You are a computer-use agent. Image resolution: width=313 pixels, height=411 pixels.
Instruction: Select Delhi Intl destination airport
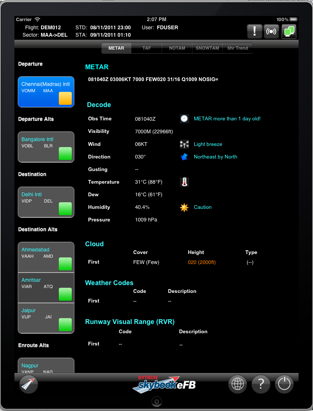(46, 202)
